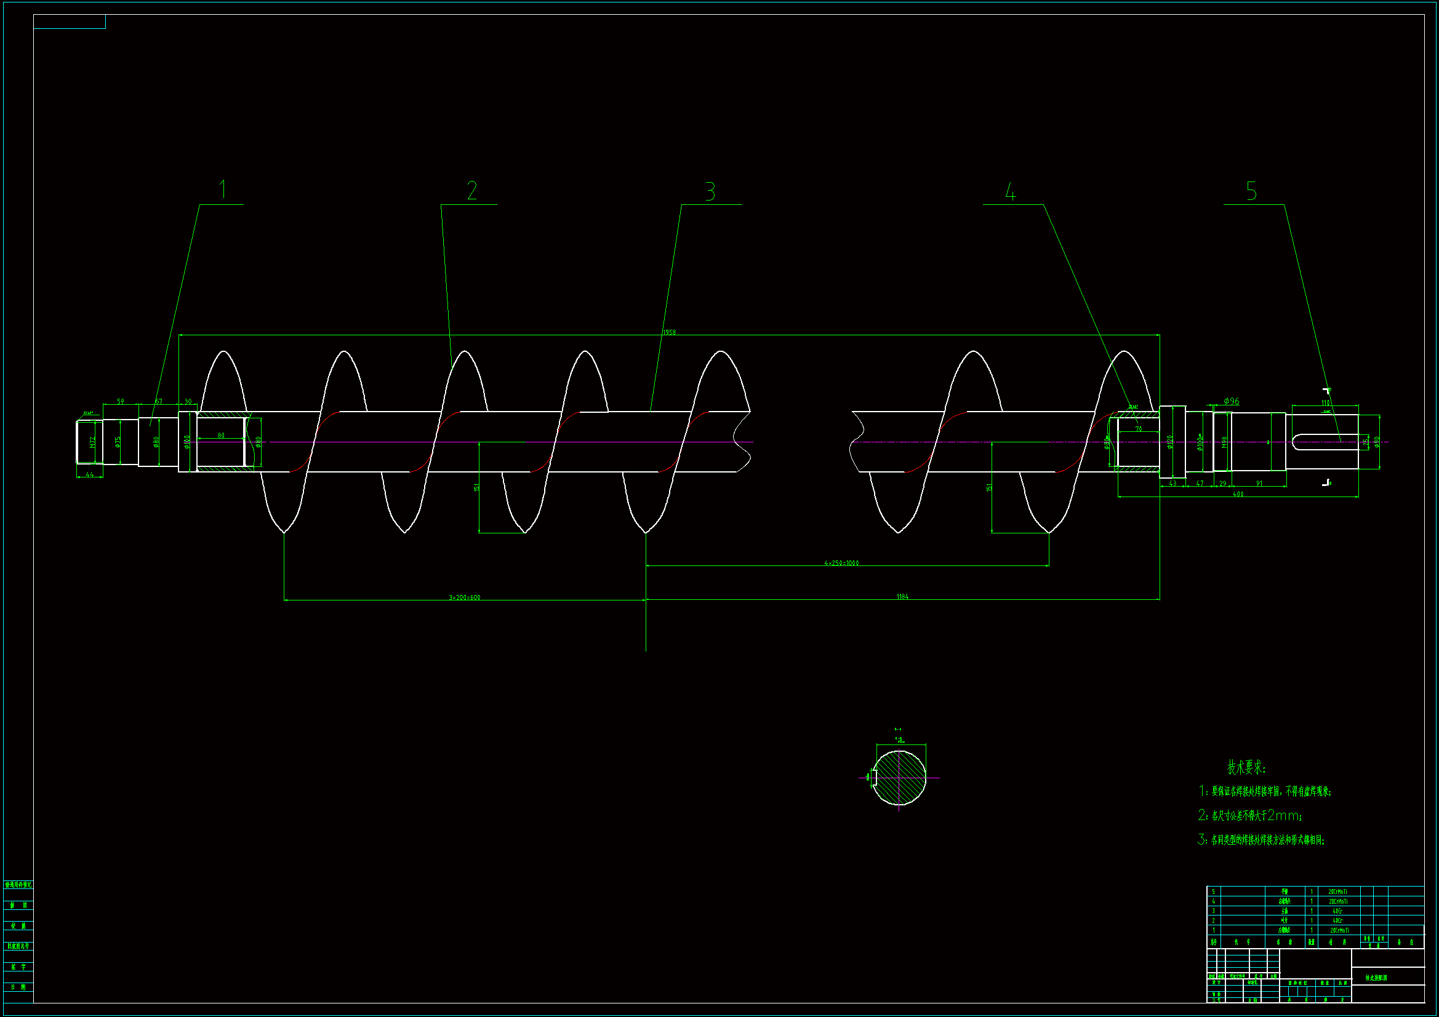This screenshot has width=1439, height=1017.
Task: Select the 1958 overall length dimension
Action: coord(670,332)
